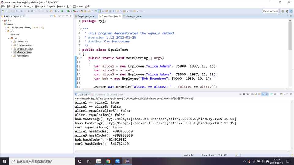Image resolution: width=294 pixels, height=165 pixels.
Task: Open Debug button dropdown arrow
Action: (58, 11)
